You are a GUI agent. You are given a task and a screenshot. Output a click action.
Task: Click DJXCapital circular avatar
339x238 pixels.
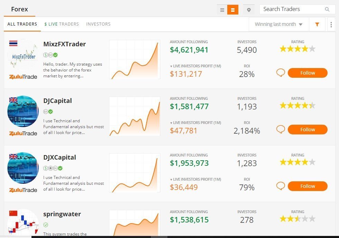[x=23, y=168]
